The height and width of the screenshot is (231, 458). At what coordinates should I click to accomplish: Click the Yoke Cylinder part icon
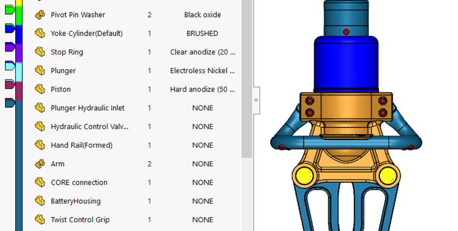pyautogui.click(x=40, y=33)
